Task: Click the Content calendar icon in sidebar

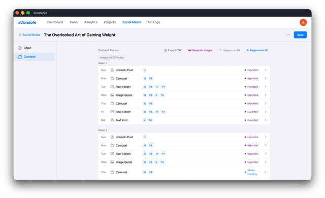Action: click(x=20, y=57)
